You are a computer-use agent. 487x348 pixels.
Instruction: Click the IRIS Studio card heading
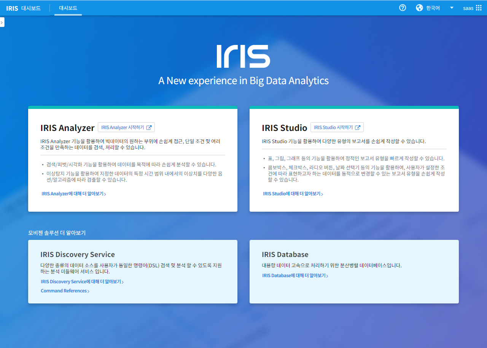(285, 128)
